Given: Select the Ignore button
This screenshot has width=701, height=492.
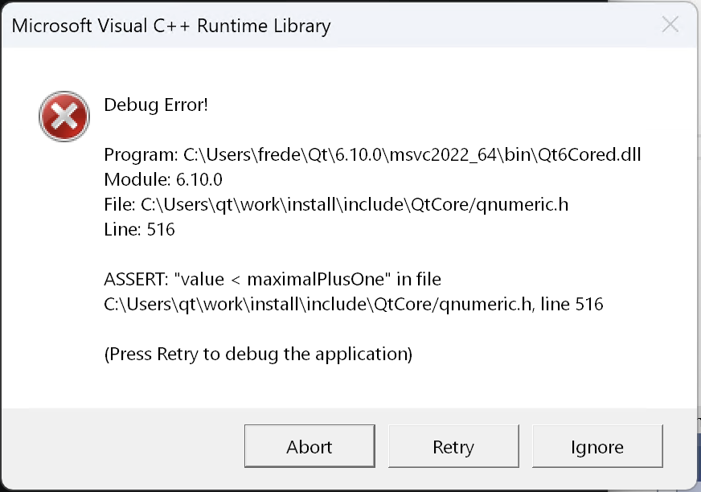Looking at the screenshot, I should click(x=597, y=446).
